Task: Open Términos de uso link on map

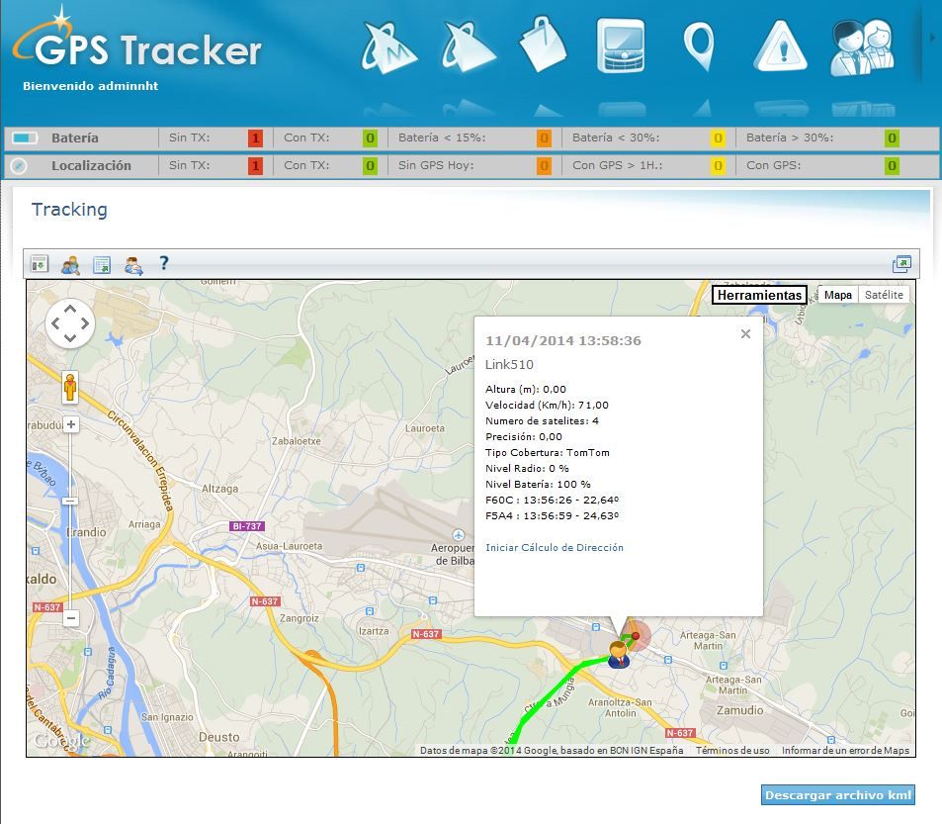Action: [731, 750]
